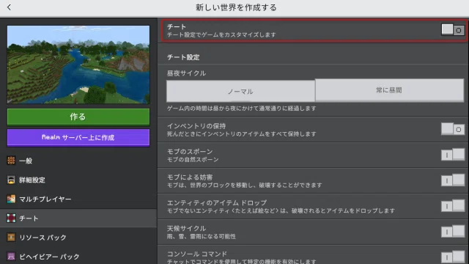469x264 pixels.
Task: Click the 詳細設定 chest icon
Action: point(11,180)
